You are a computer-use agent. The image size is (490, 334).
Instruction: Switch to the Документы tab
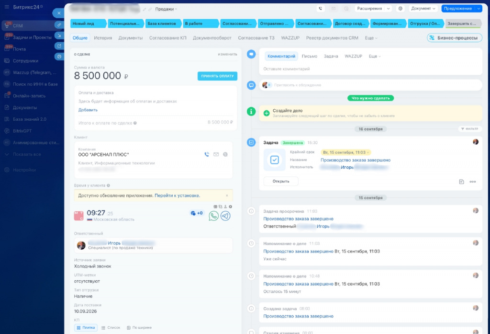131,38
